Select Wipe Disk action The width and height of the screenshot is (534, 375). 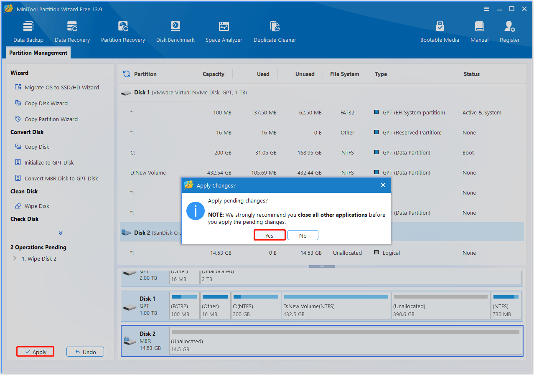(32, 206)
